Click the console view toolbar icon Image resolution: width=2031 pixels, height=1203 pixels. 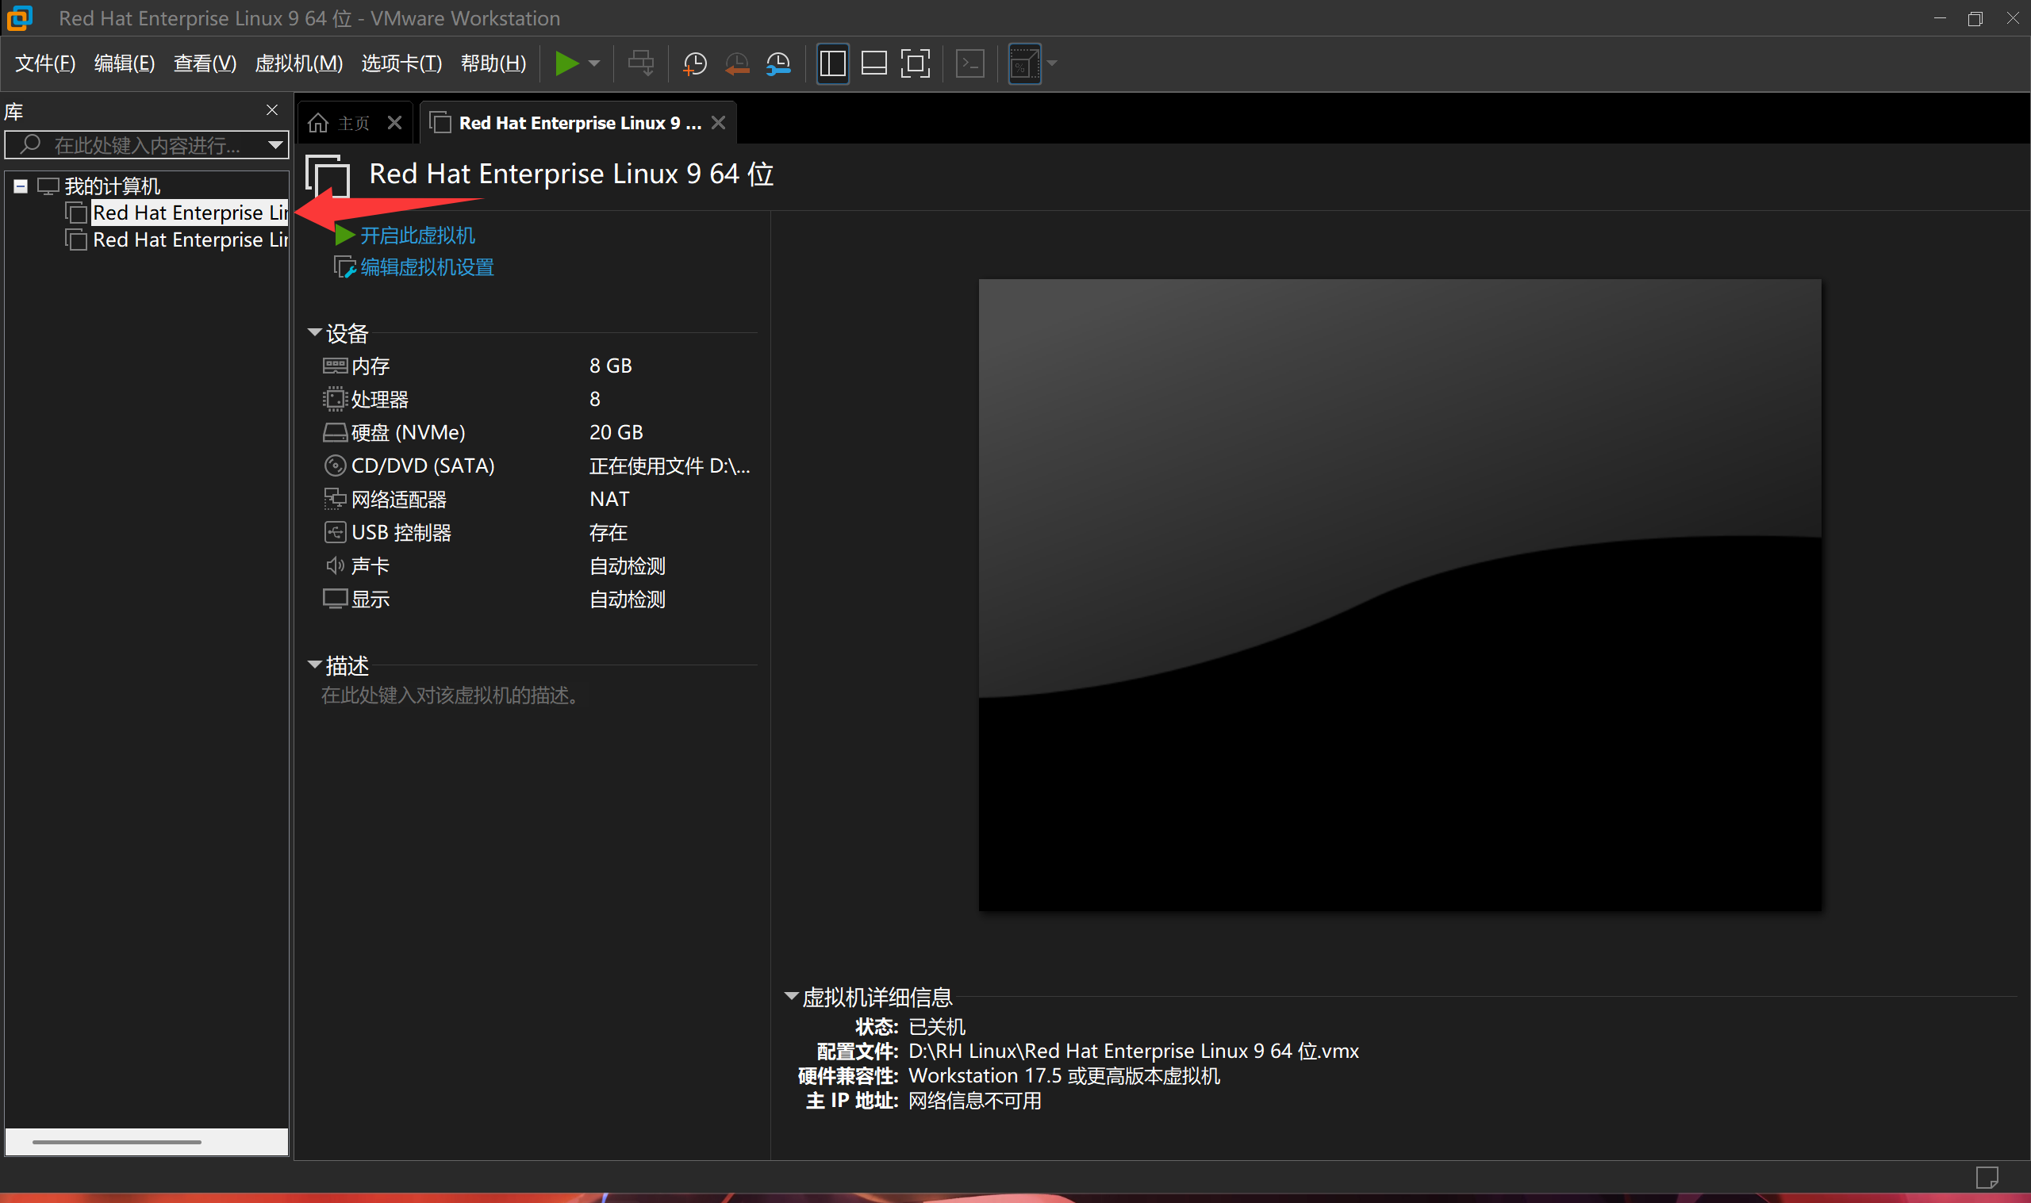969,63
